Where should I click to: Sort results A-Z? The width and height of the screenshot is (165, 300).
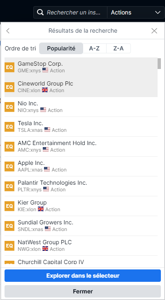94,48
